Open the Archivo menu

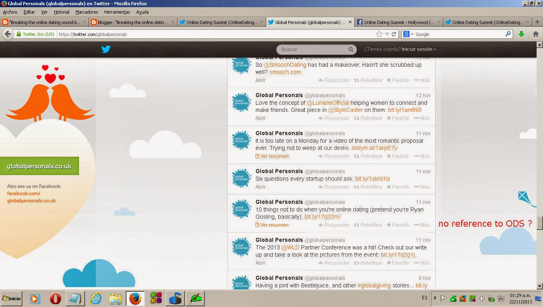10,12
